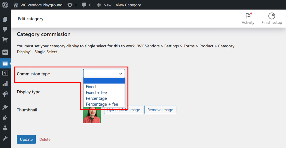Click the Update button
Screen dimensions: 286x148
tap(26, 139)
